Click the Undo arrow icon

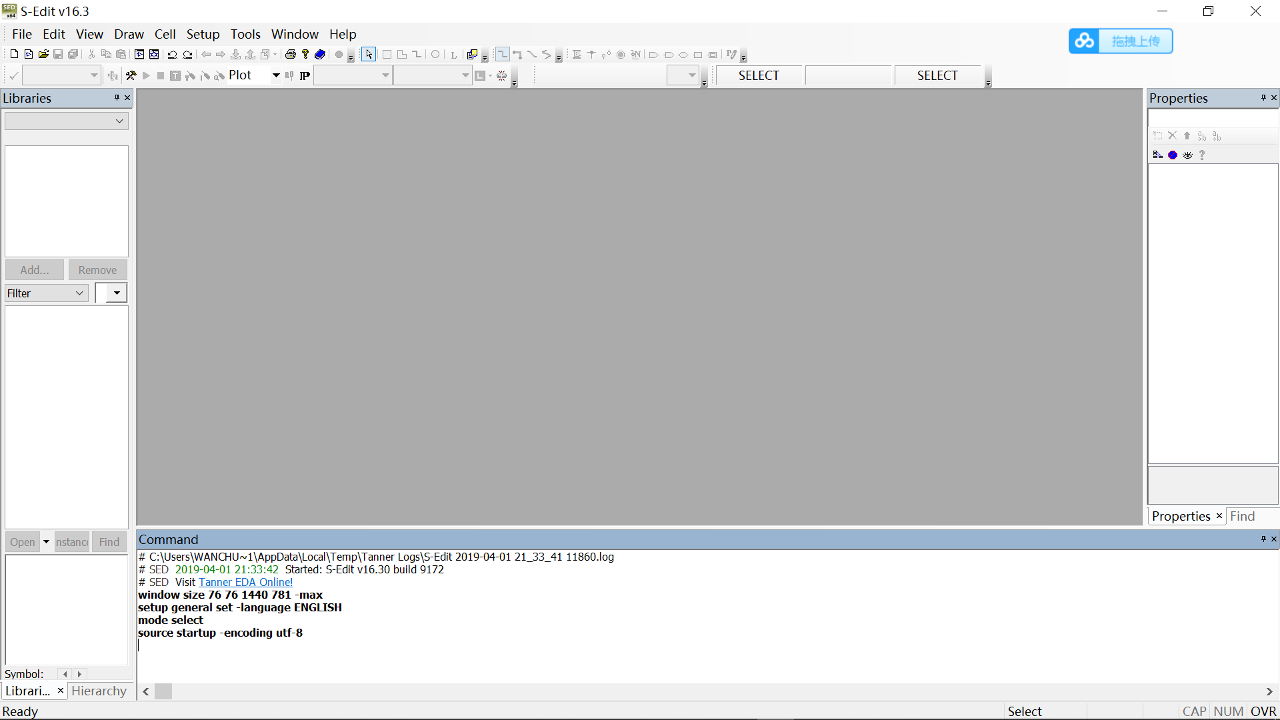click(x=172, y=55)
